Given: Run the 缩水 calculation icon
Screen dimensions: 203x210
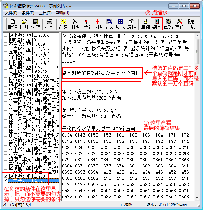Looking at the screenshot, I should coord(157,24).
